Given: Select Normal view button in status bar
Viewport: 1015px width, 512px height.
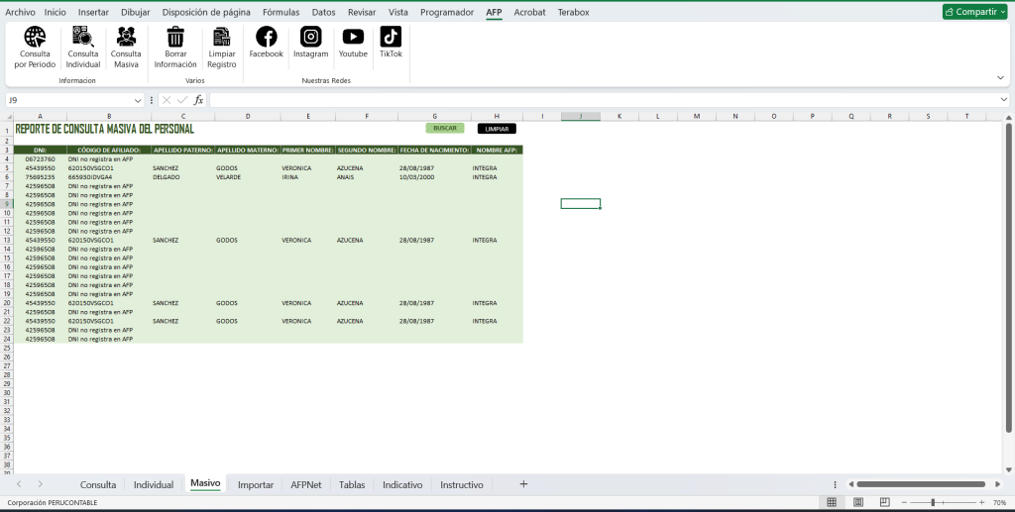Looking at the screenshot, I should tap(832, 502).
